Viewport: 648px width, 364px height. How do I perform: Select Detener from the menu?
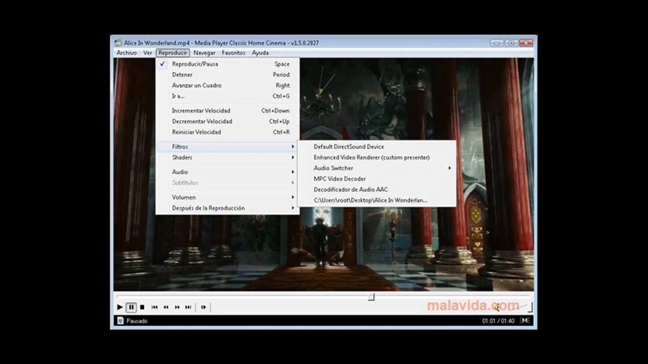[227, 75]
